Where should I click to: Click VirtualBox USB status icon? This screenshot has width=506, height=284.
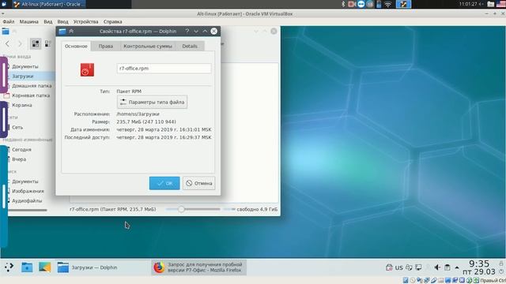(433, 281)
